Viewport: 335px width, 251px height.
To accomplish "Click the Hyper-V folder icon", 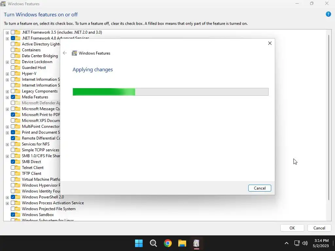I will coord(18,74).
